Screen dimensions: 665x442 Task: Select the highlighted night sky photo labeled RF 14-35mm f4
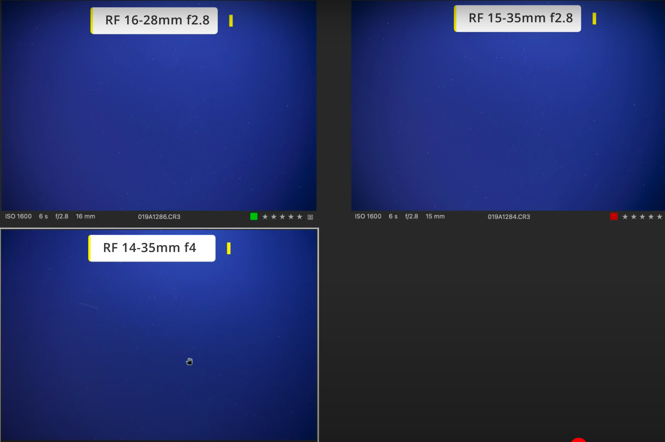159,335
